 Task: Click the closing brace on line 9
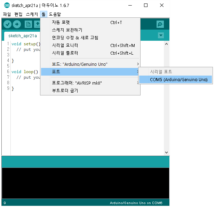click(13, 88)
